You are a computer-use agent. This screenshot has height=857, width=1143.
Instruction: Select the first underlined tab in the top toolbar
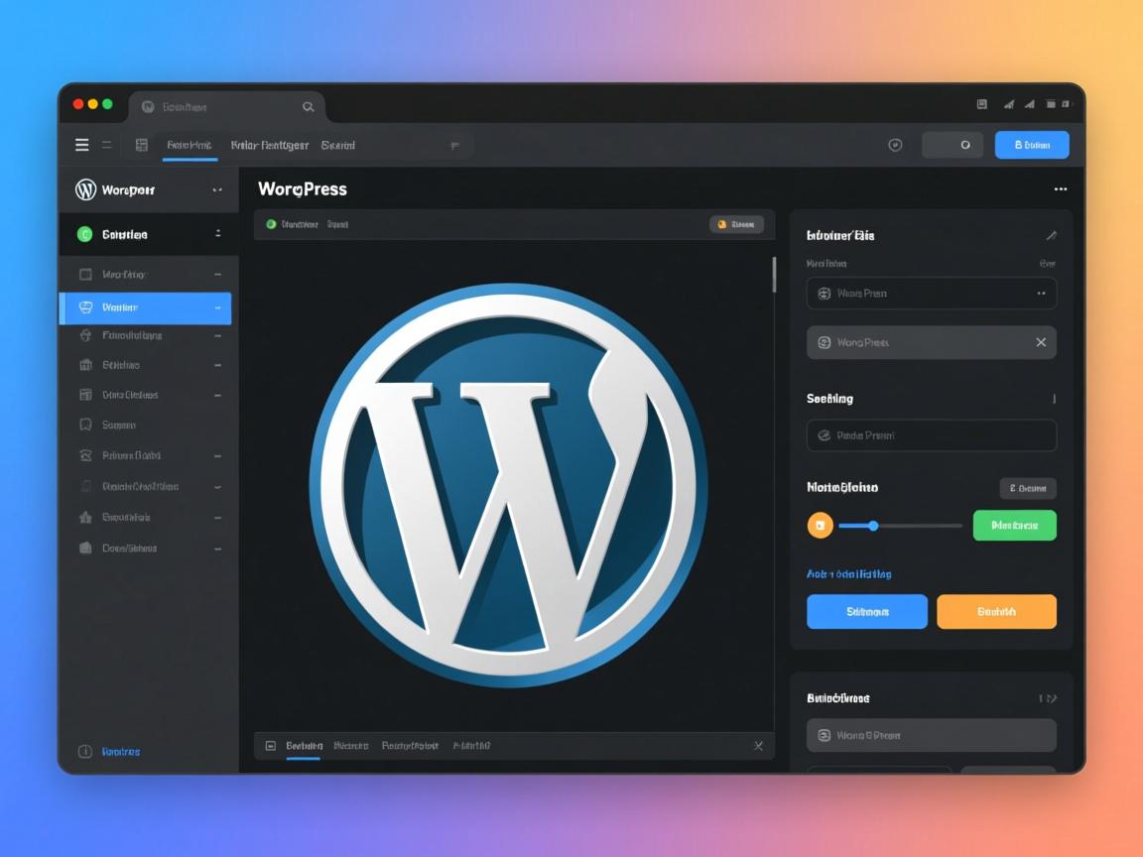pyautogui.click(x=190, y=146)
